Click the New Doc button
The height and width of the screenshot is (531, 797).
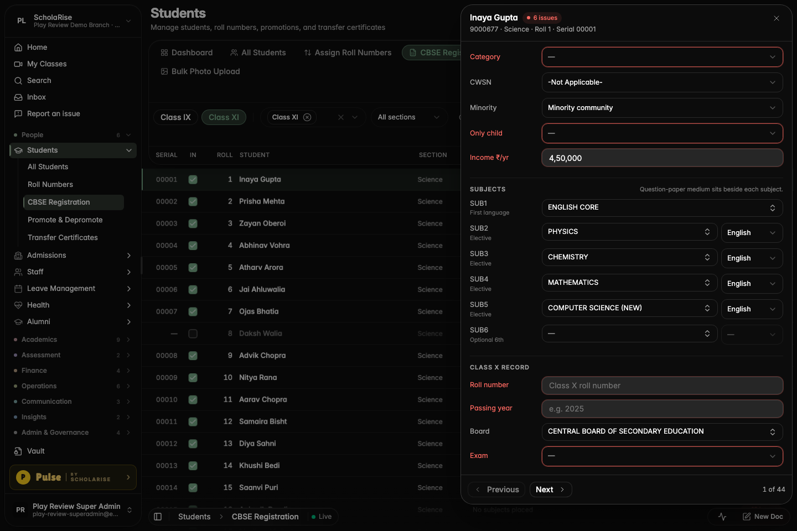pyautogui.click(x=763, y=517)
